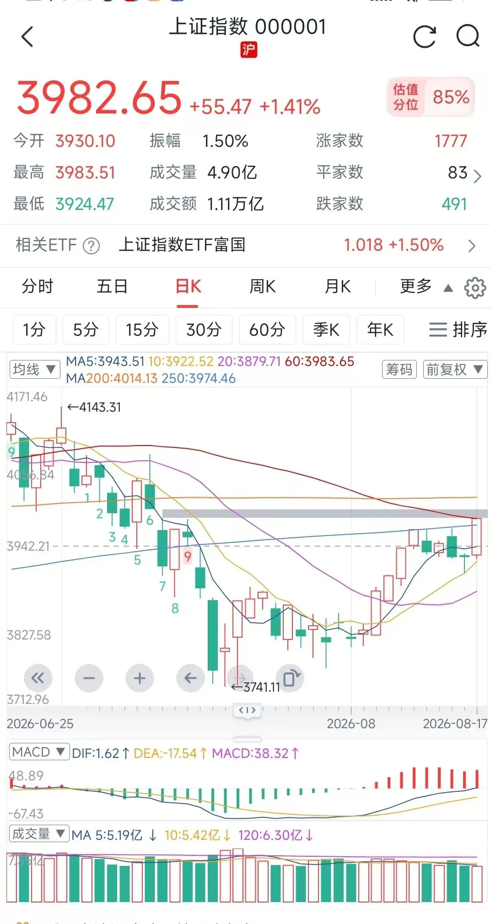
Task: Select the 30分 interval button
Action: coord(204,329)
